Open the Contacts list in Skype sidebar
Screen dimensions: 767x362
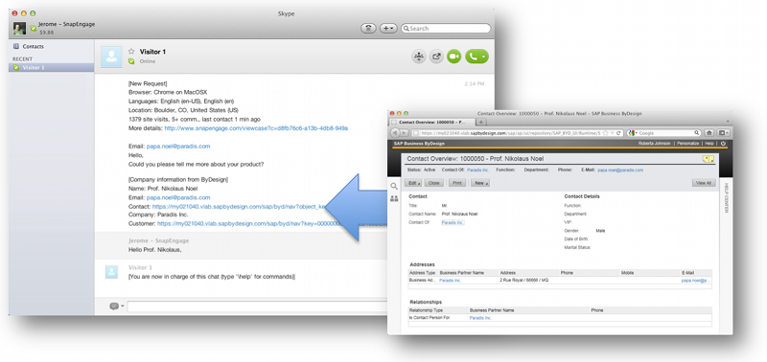[29, 46]
